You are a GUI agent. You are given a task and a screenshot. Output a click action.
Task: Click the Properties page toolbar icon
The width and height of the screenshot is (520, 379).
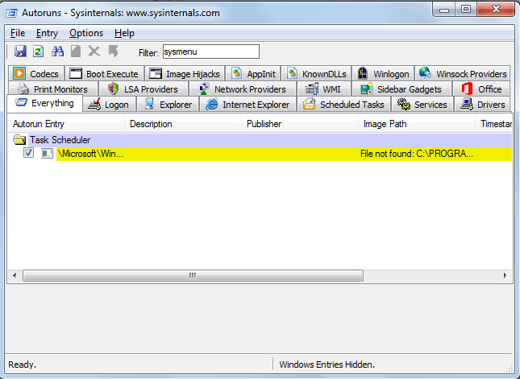coord(76,51)
